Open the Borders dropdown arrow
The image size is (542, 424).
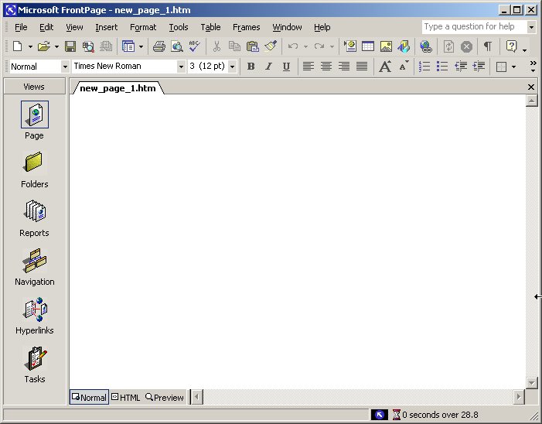click(513, 67)
